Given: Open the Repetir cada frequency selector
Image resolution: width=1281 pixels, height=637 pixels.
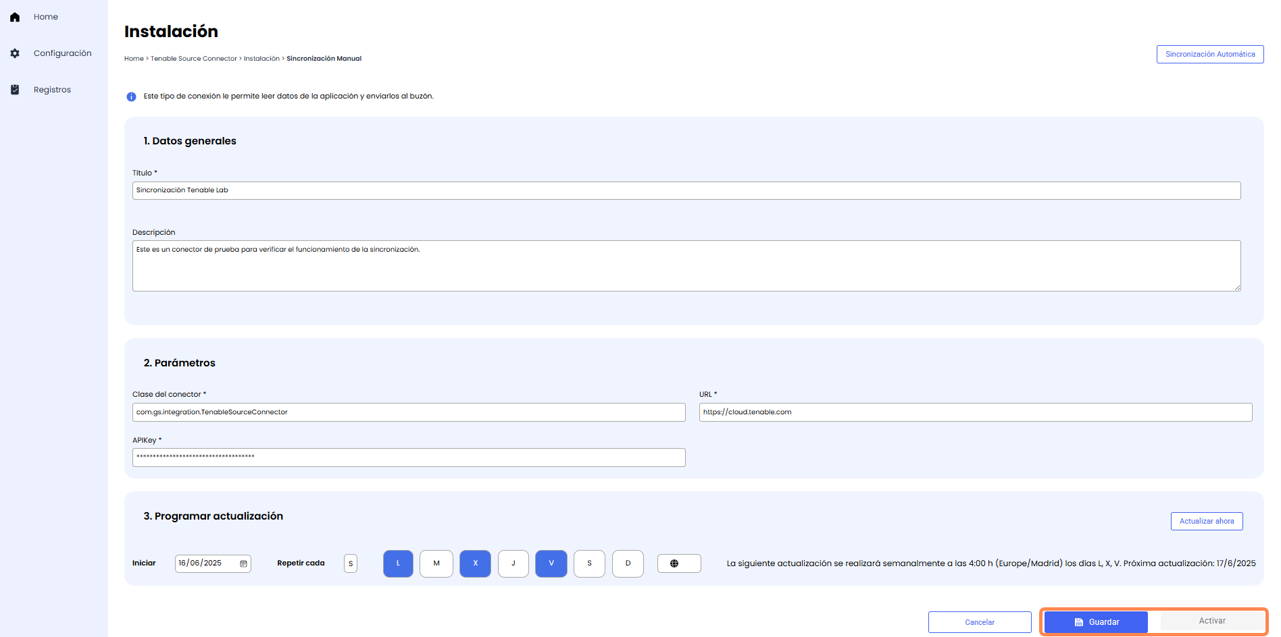Looking at the screenshot, I should [350, 563].
